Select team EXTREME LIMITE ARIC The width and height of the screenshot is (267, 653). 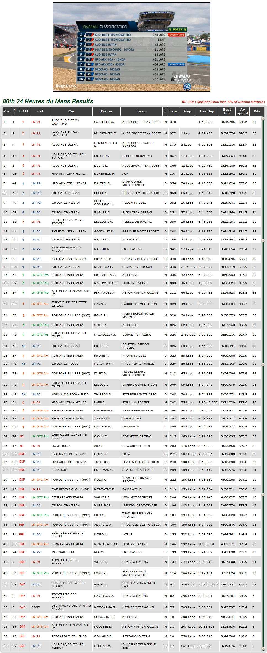[x=139, y=394]
